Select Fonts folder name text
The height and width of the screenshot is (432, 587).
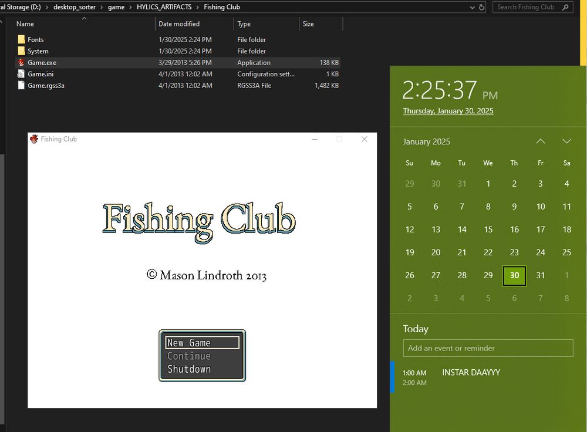(x=36, y=40)
